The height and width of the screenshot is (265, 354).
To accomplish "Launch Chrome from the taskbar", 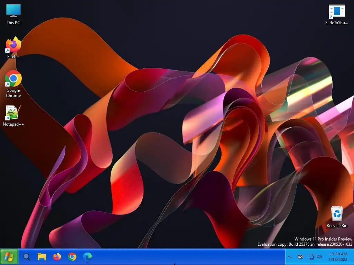I will tap(72, 257).
